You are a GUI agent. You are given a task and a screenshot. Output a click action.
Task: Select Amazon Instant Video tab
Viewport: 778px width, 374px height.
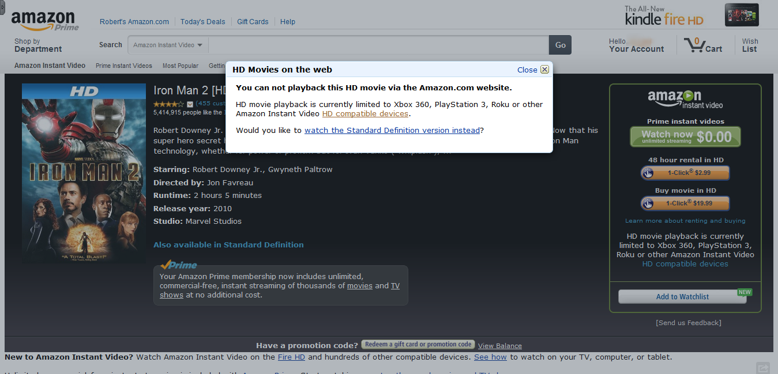(50, 66)
